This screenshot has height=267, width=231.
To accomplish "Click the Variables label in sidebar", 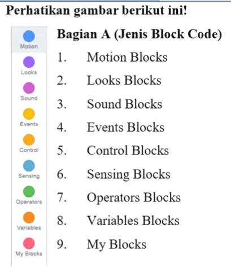I will click(x=29, y=228).
